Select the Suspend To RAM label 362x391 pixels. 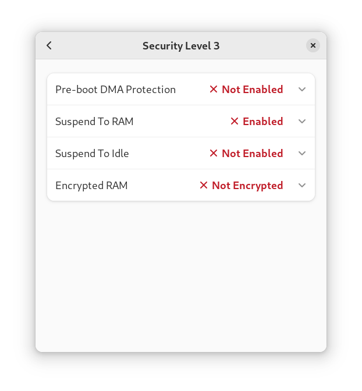94,122
